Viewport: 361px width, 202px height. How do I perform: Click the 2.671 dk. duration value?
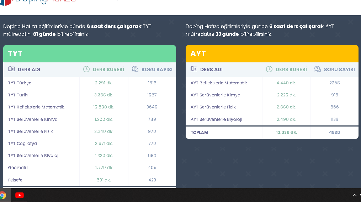click(104, 144)
